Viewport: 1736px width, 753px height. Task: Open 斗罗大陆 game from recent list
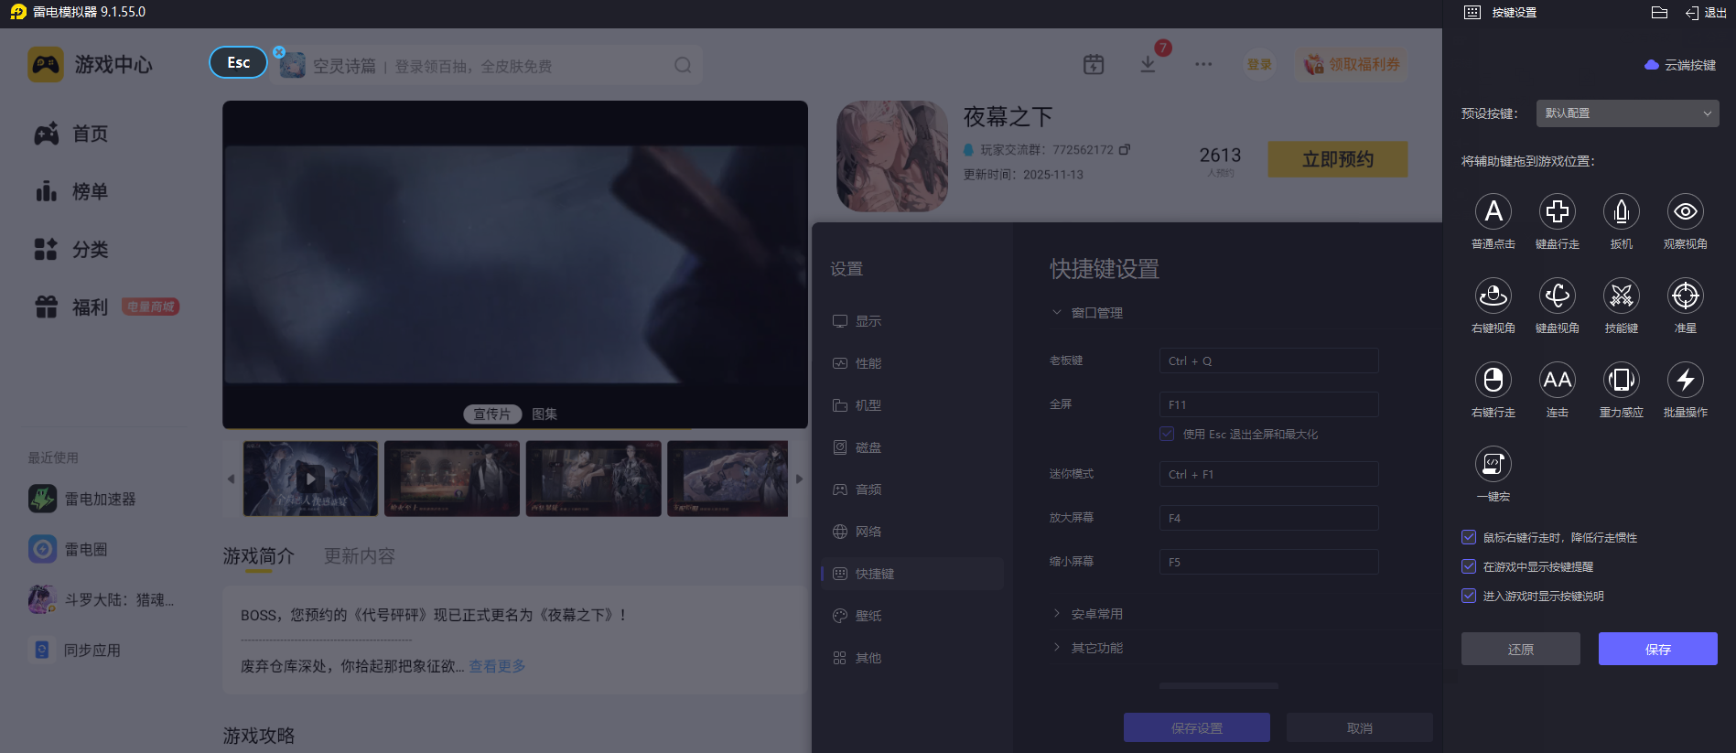click(102, 599)
